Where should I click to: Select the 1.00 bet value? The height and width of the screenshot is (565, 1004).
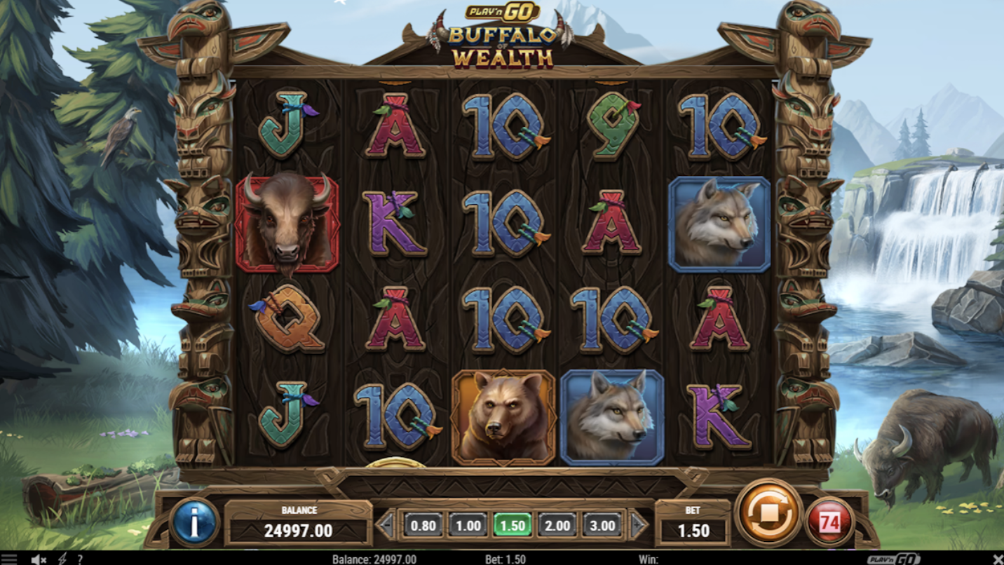pyautogui.click(x=468, y=525)
